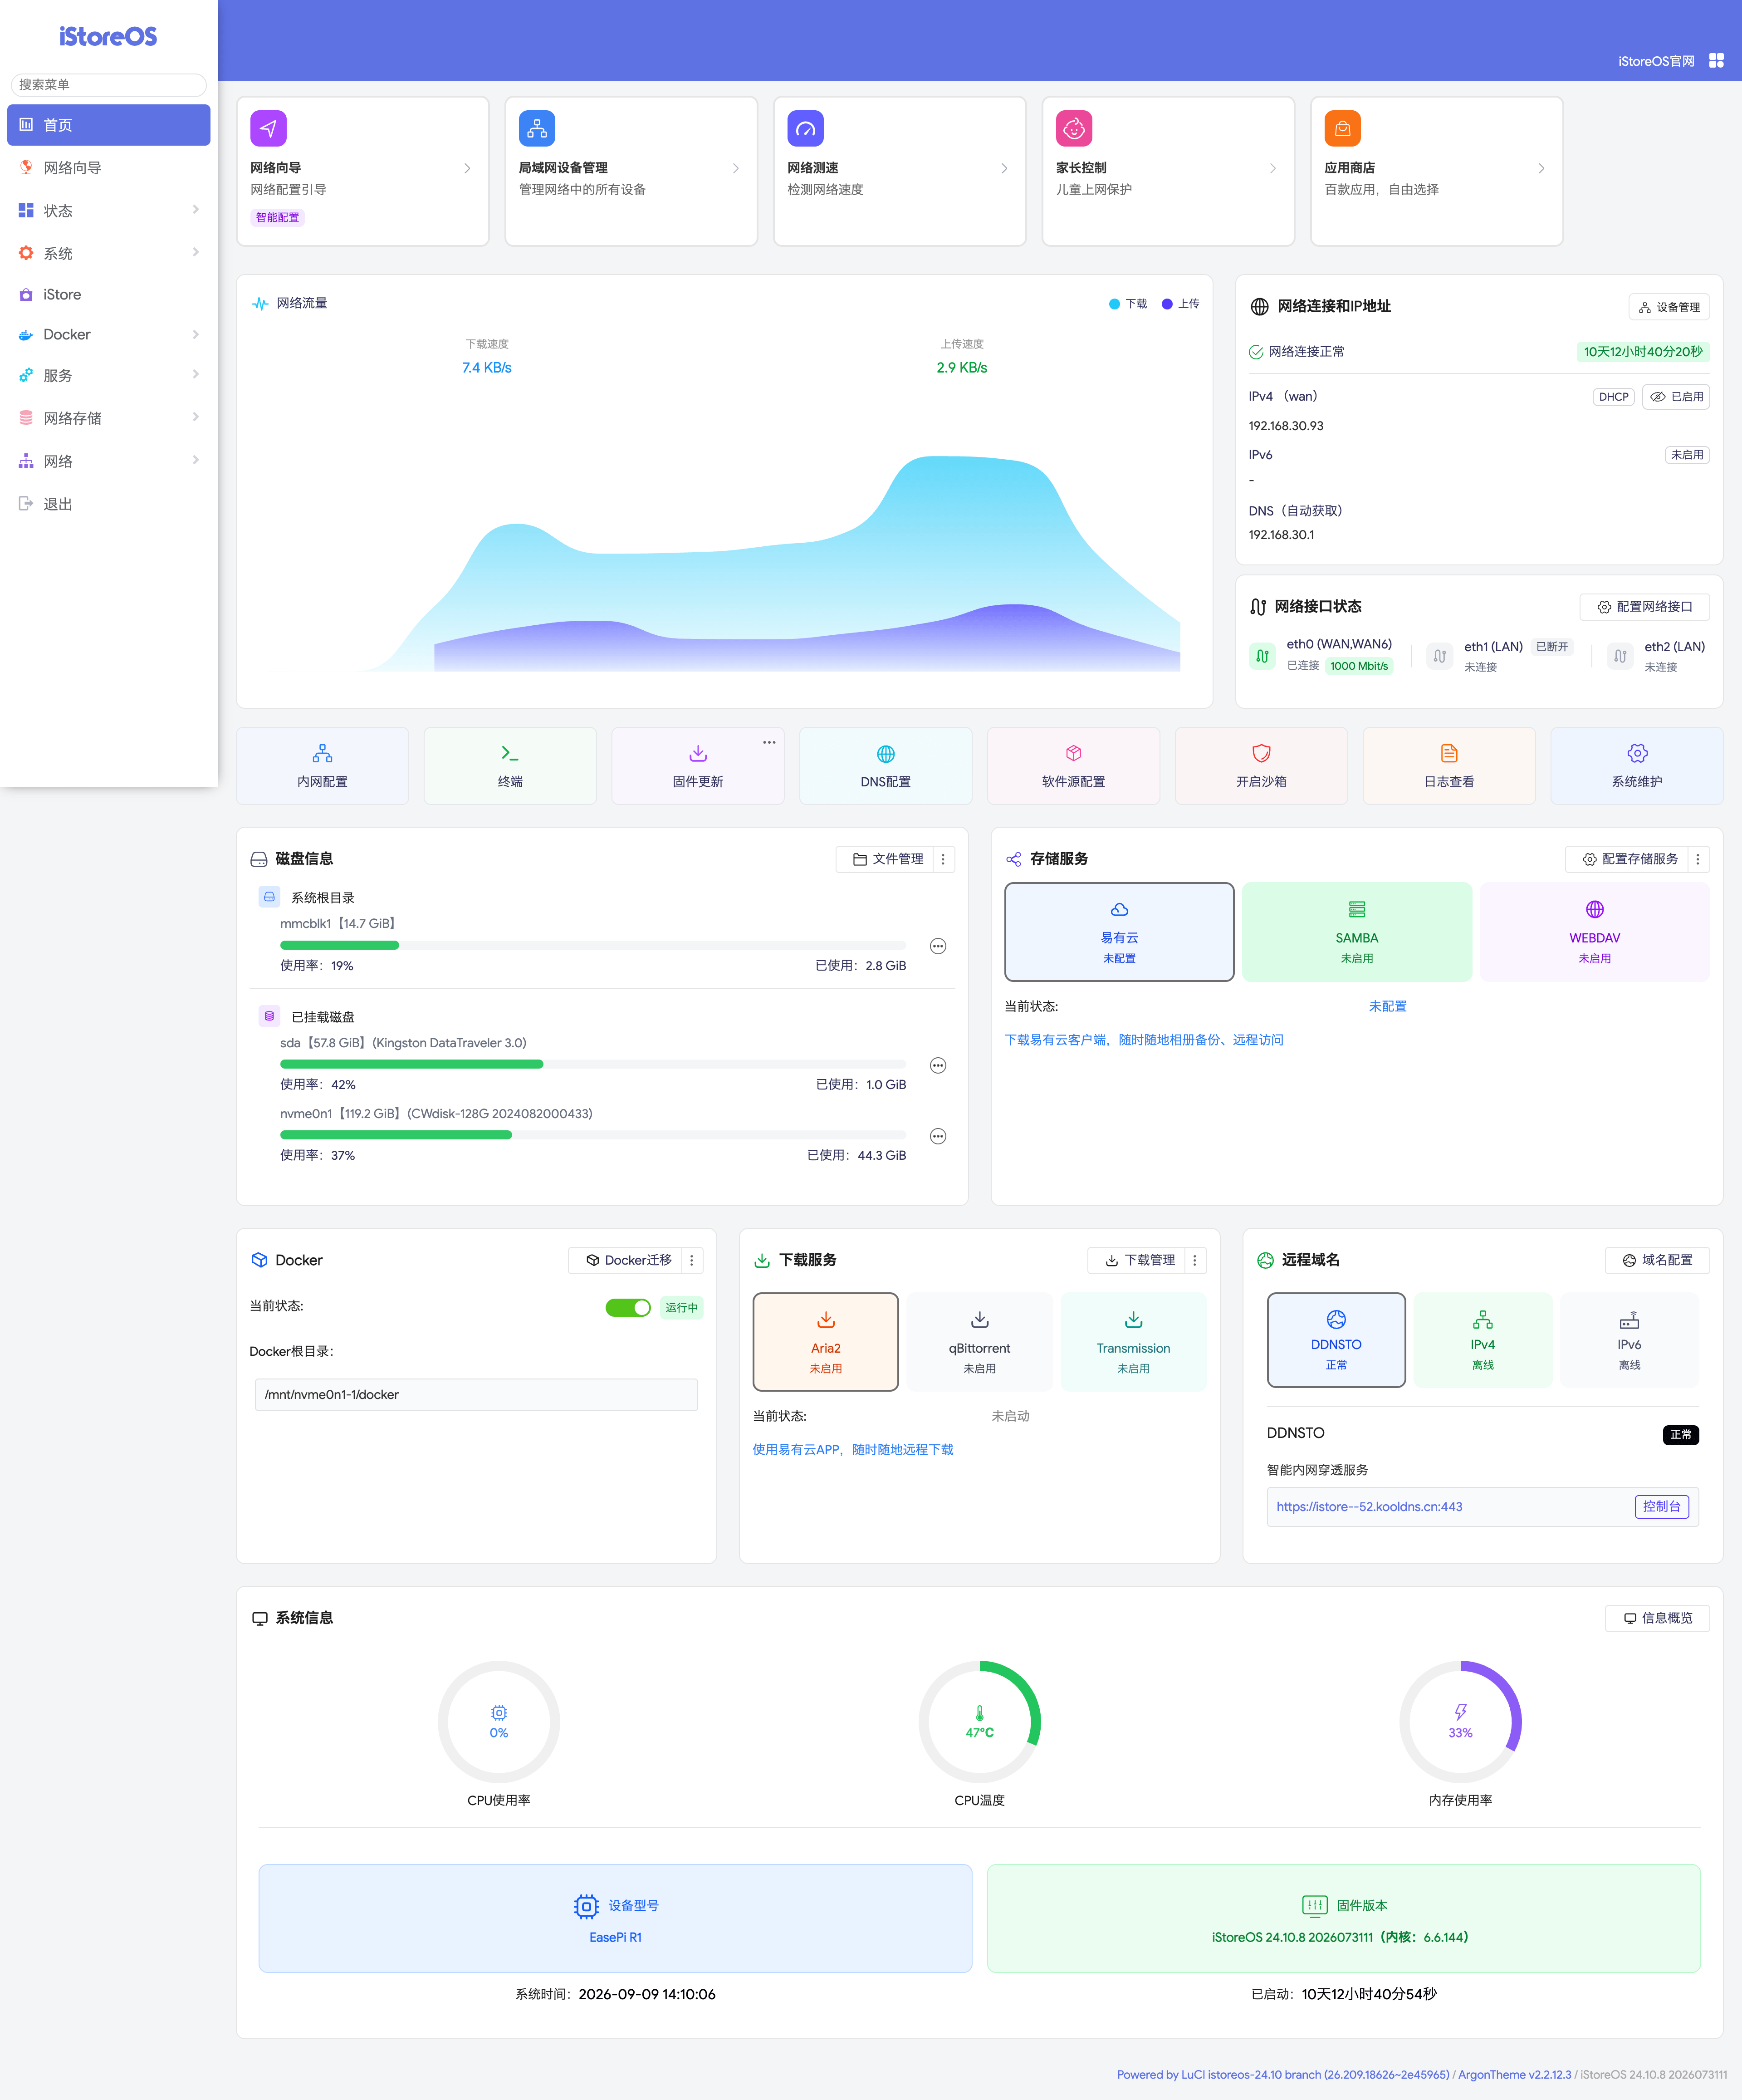Expand the 网络存储 sidebar menu
Screen dimensions: 1742x2100
[x=109, y=418]
